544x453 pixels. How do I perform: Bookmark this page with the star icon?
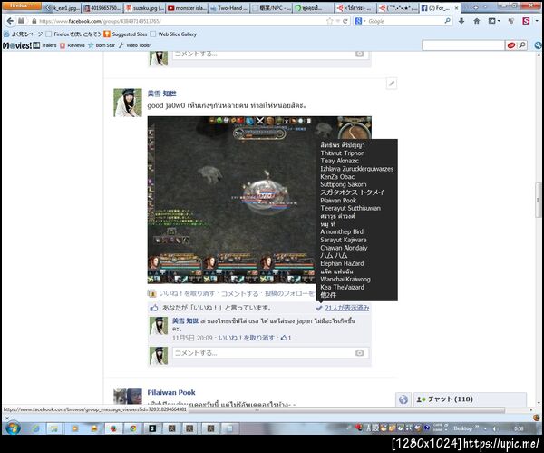(330, 21)
